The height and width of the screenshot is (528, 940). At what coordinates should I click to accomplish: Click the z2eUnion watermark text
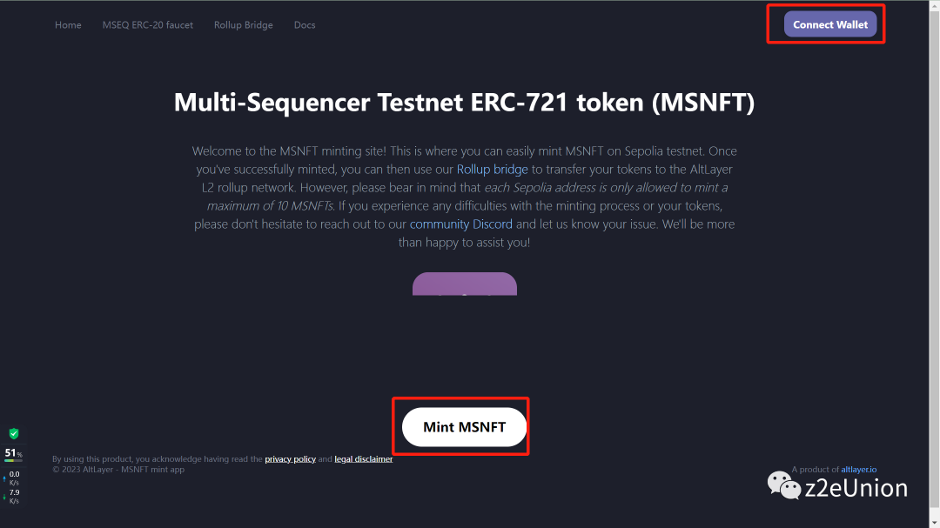coord(858,488)
